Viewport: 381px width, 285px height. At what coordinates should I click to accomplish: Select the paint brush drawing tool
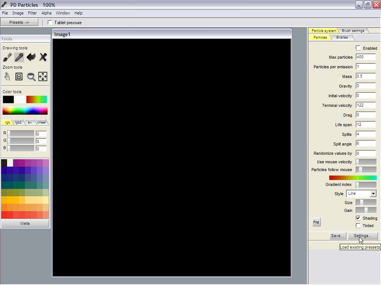coord(7,57)
